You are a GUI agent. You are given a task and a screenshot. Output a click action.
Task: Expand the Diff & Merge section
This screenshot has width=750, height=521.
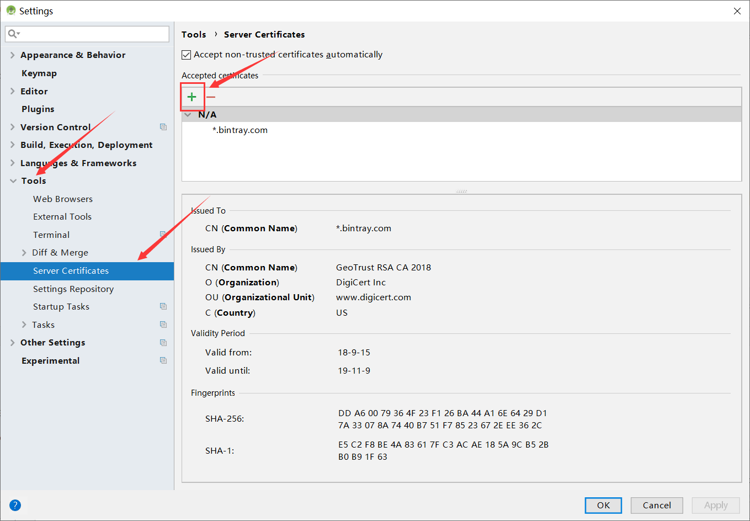[x=24, y=252]
